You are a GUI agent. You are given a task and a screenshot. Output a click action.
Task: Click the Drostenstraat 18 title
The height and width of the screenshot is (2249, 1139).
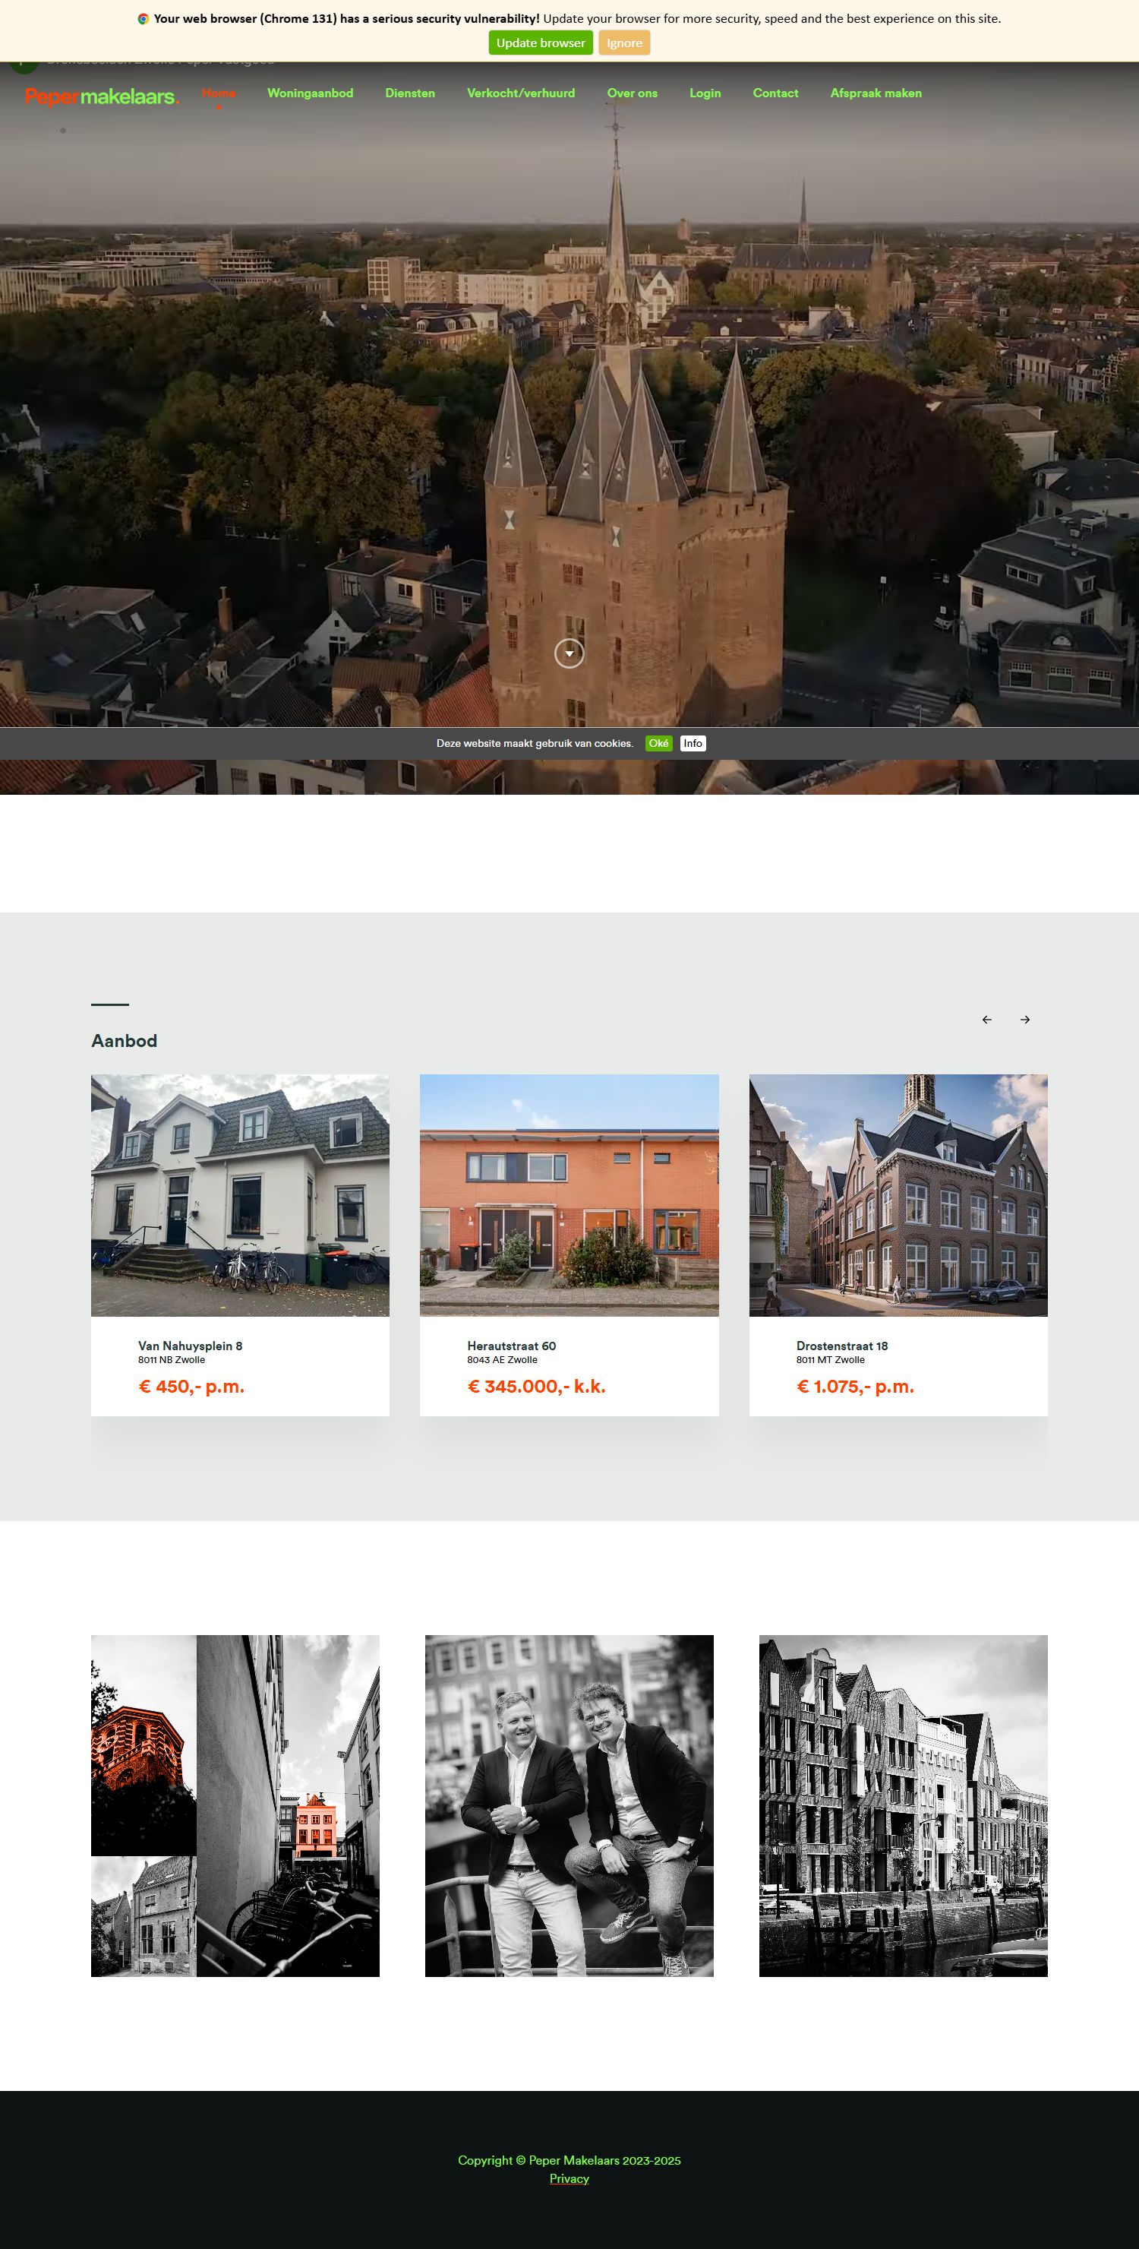pos(842,1346)
